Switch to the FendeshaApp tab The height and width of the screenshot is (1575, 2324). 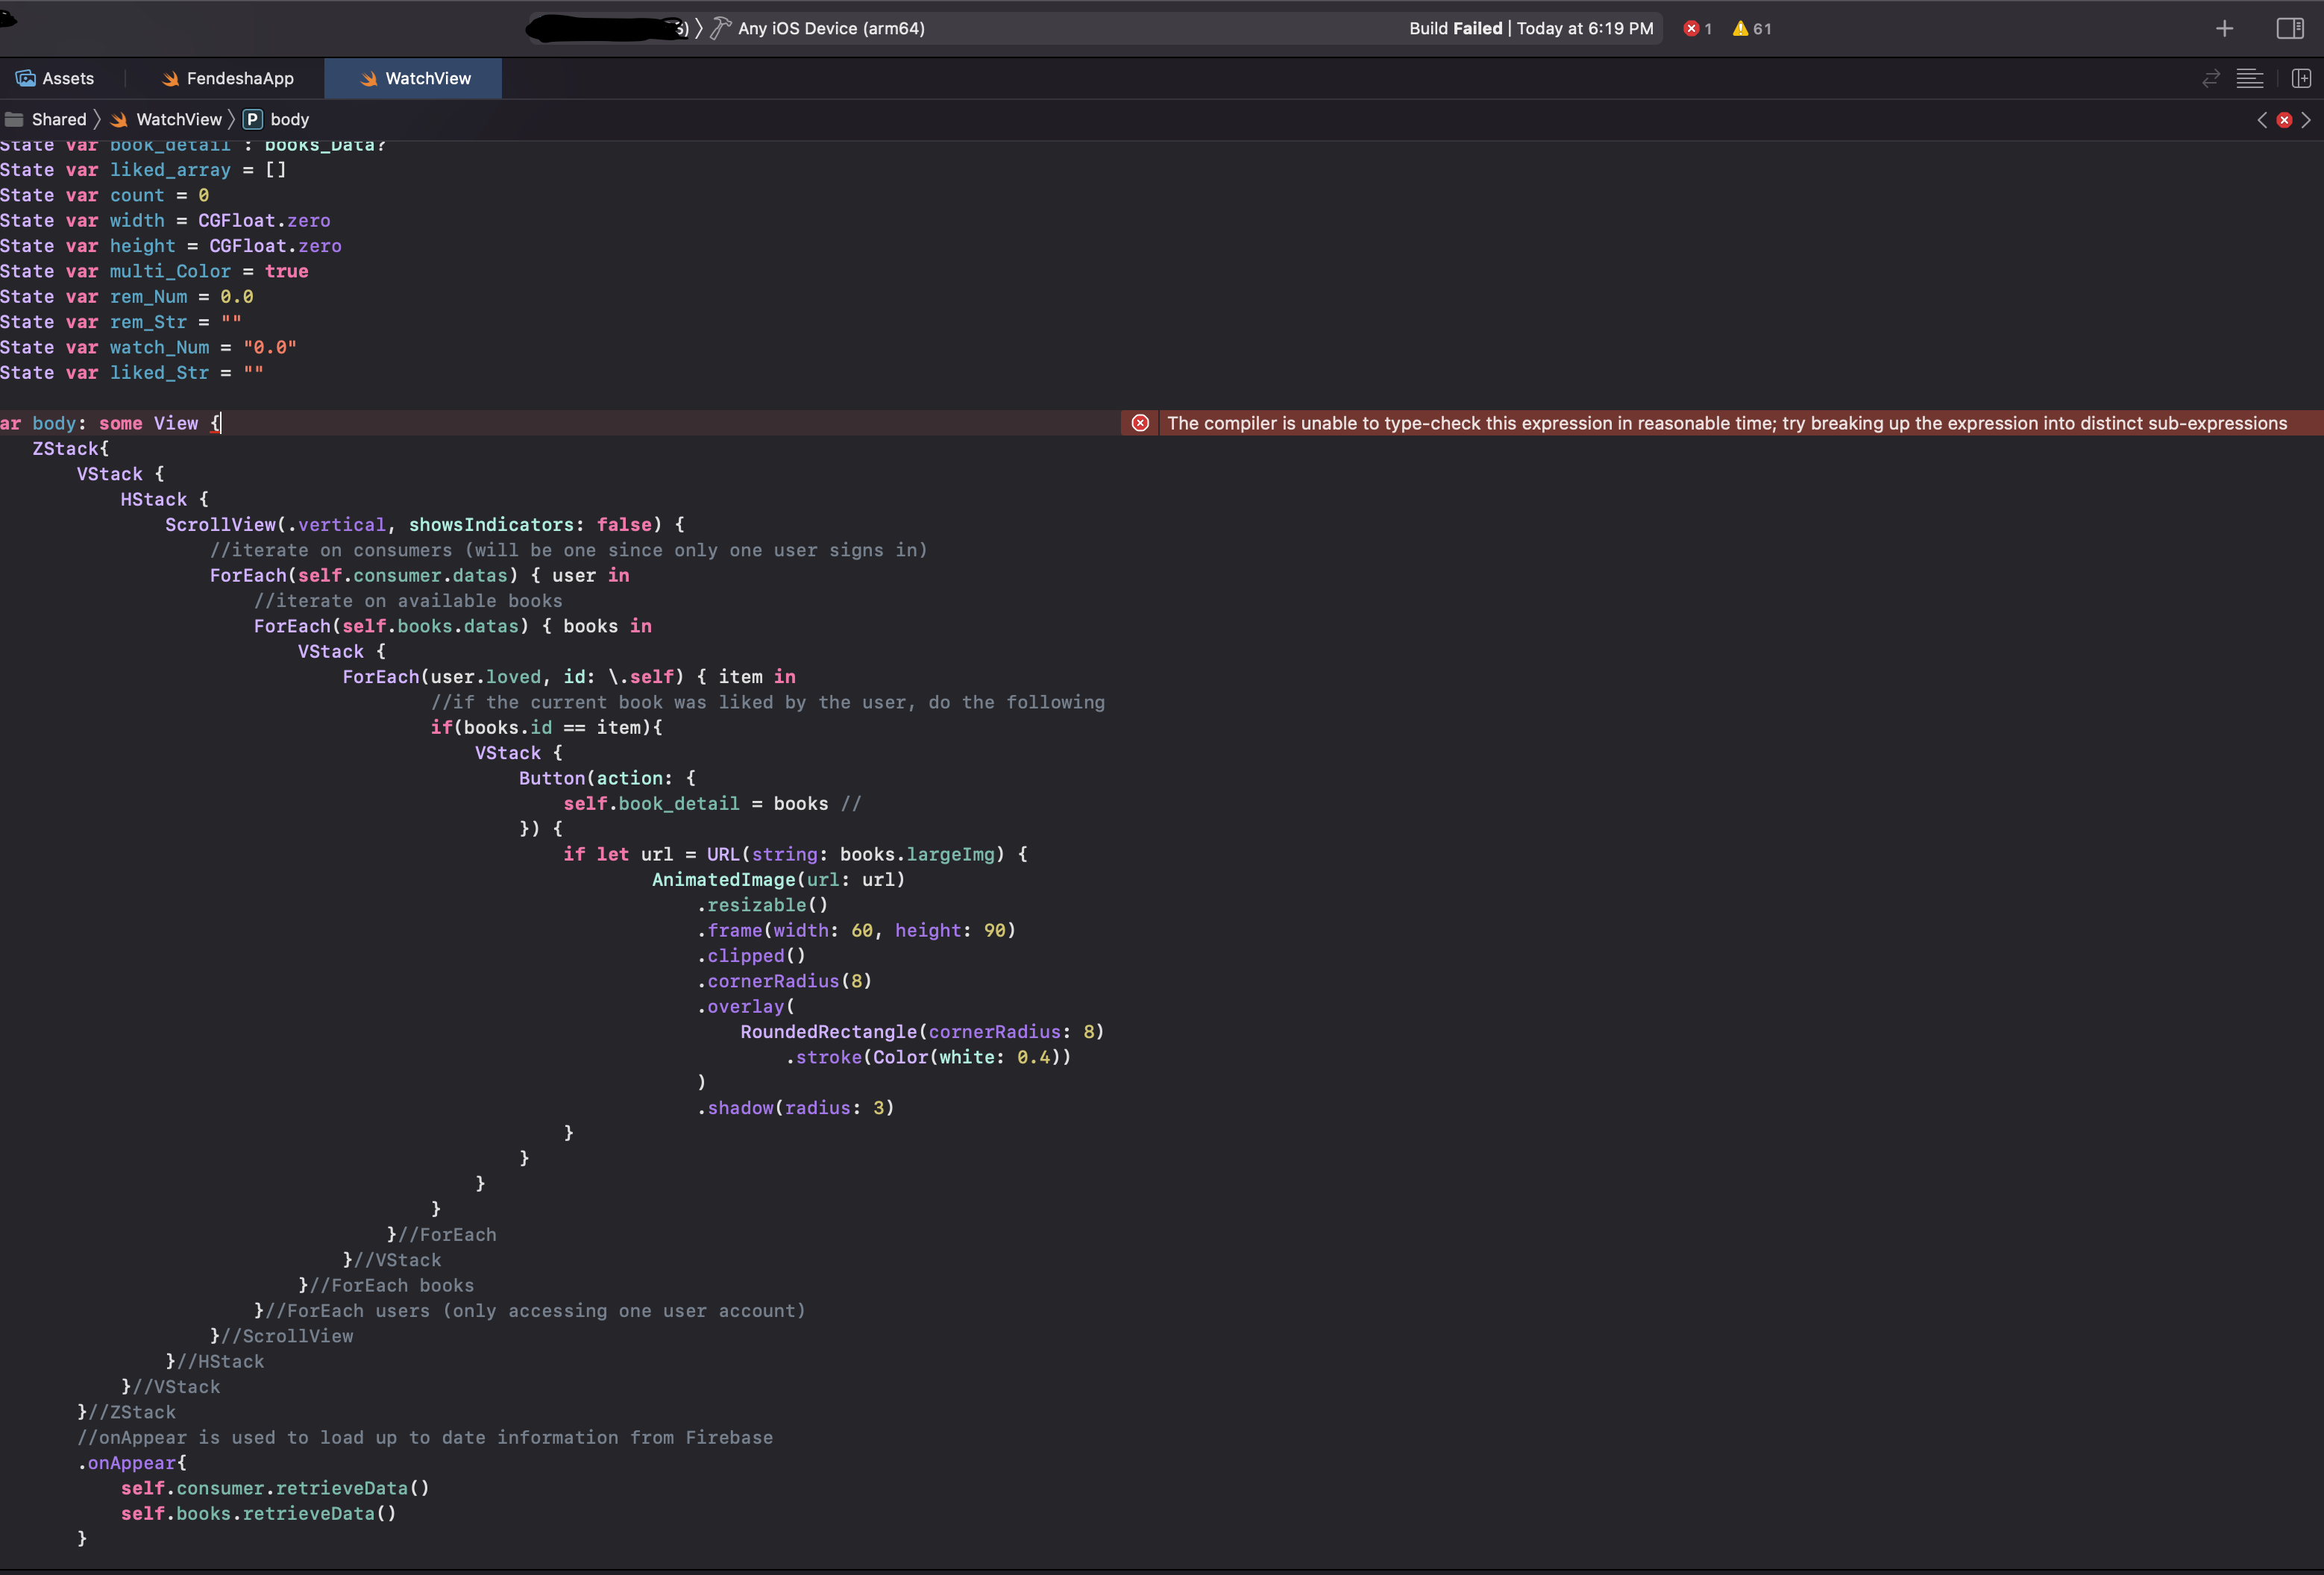pyautogui.click(x=228, y=78)
